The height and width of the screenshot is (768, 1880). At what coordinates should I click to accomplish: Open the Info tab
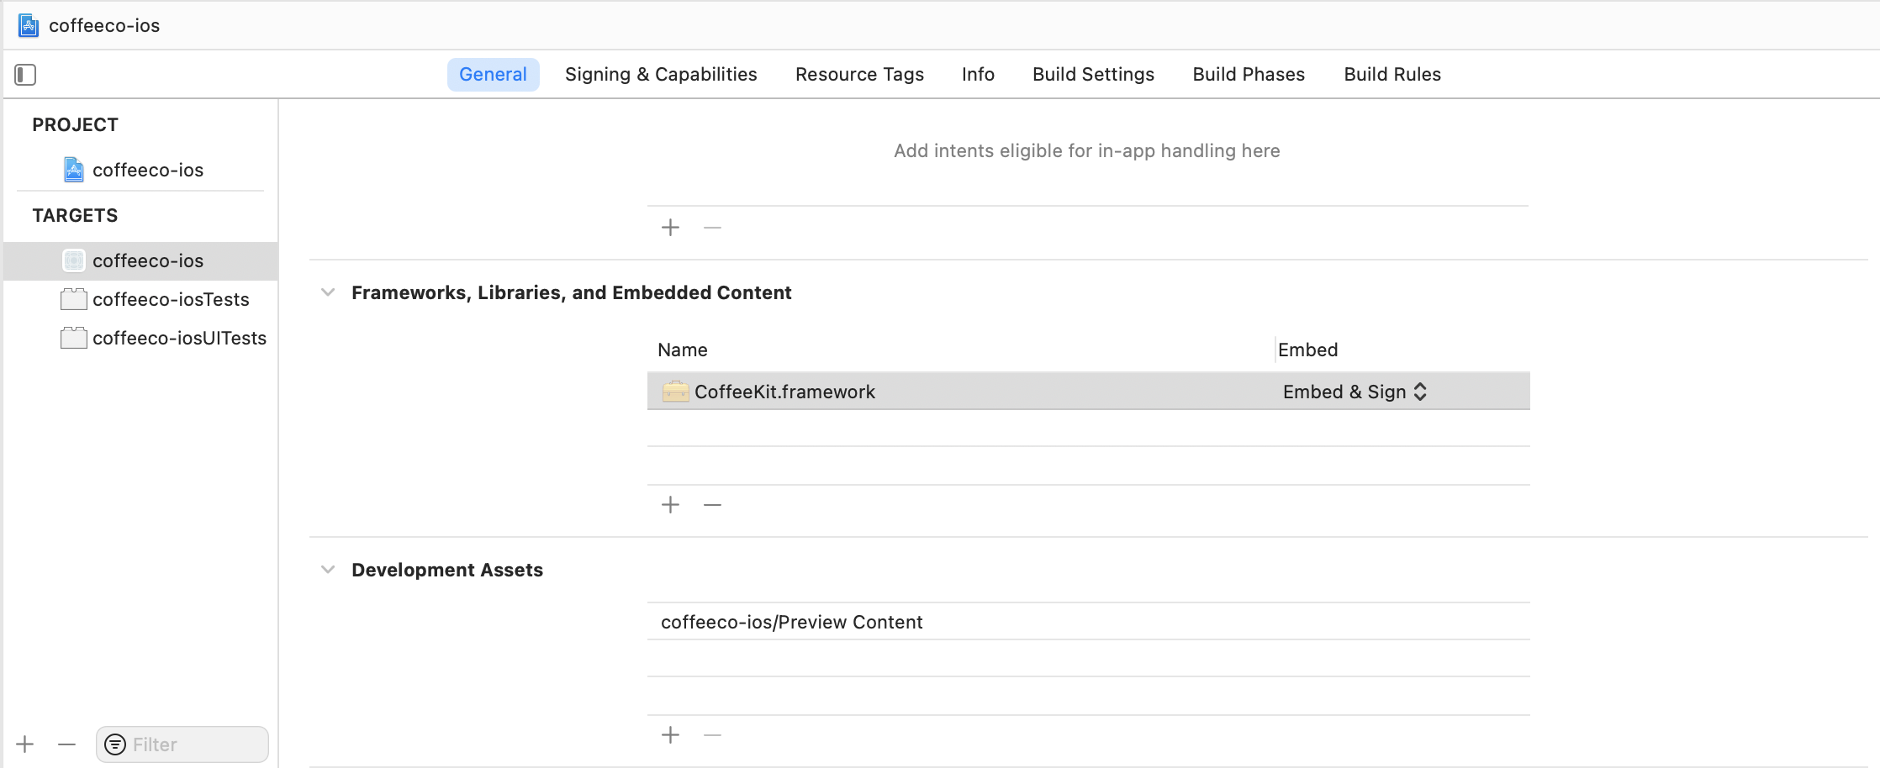[x=977, y=75]
